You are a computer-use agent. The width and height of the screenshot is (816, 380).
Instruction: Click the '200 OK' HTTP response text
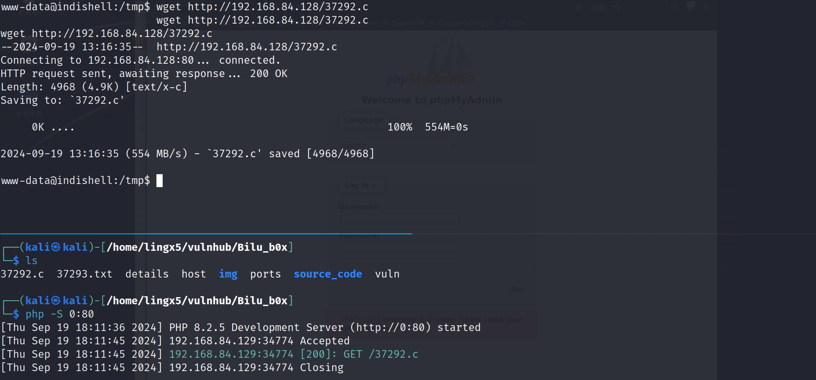[269, 74]
